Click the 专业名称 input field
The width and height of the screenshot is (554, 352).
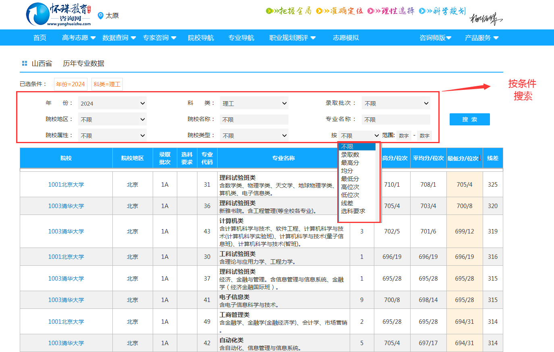396,119
